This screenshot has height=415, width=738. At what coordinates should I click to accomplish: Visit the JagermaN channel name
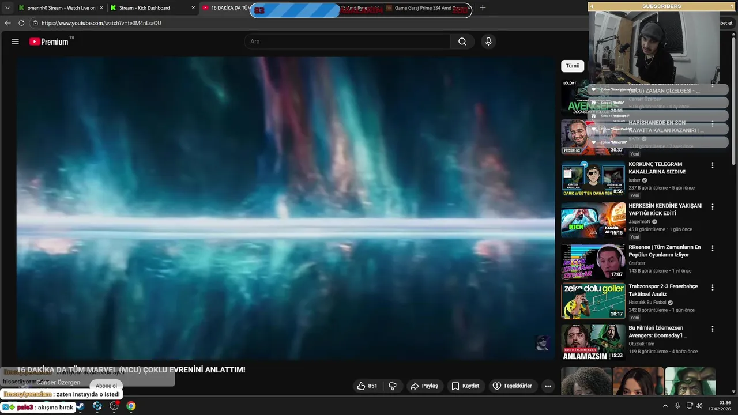639,222
